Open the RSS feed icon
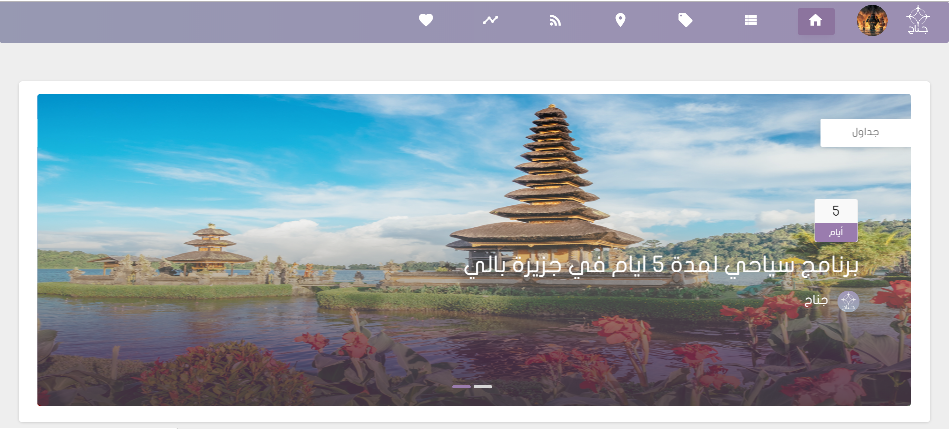The height and width of the screenshot is (429, 949). 555,20
